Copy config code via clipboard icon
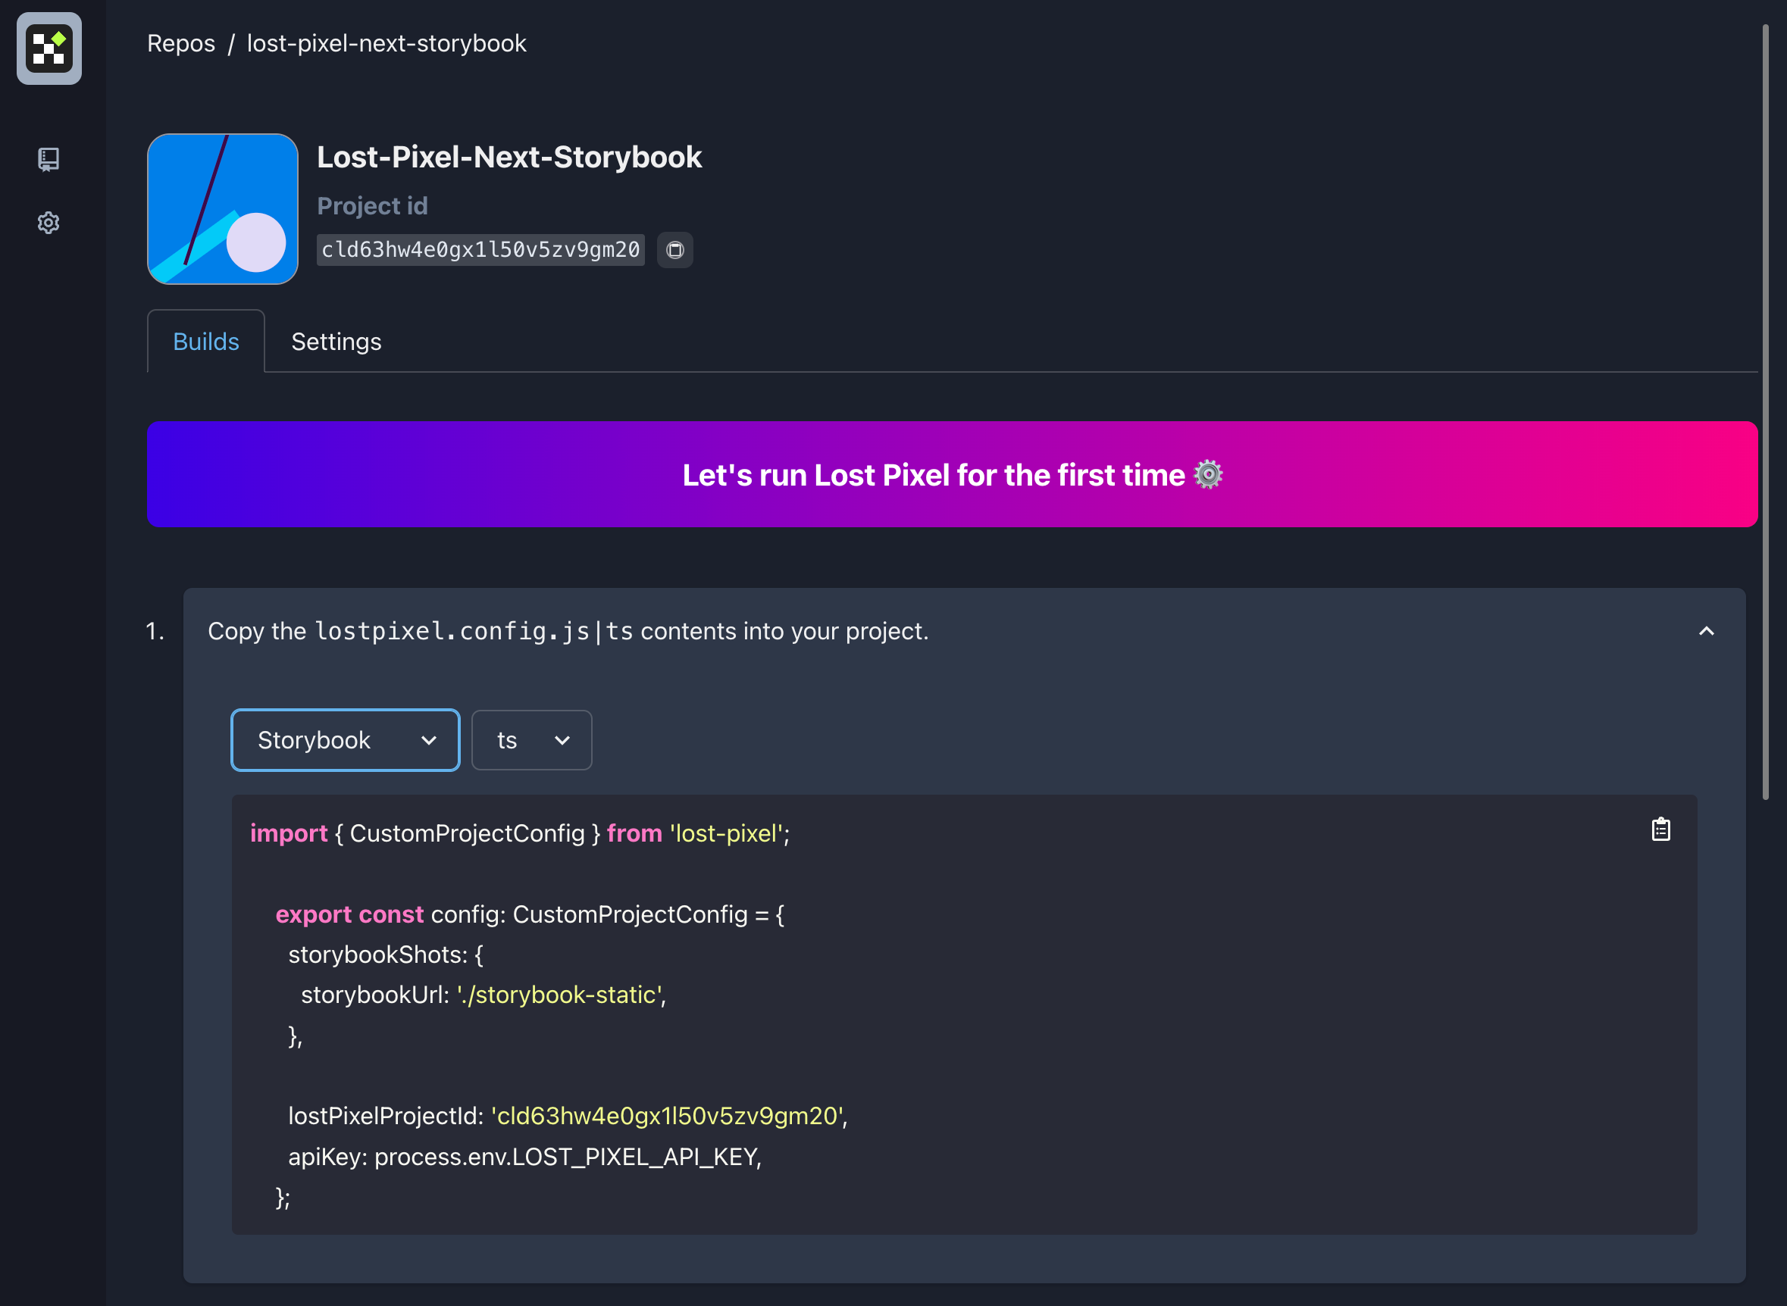 pos(1660,830)
